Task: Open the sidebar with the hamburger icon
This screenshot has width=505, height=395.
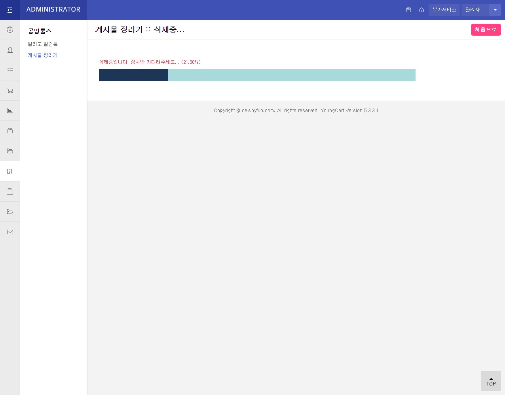Action: (x=10, y=10)
